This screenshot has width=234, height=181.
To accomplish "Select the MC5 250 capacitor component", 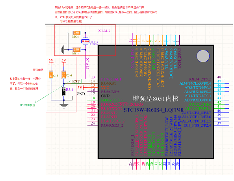I will pyautogui.click(x=77, y=49).
